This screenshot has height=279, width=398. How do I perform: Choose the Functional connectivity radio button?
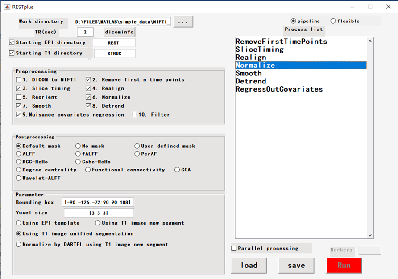click(x=88, y=170)
